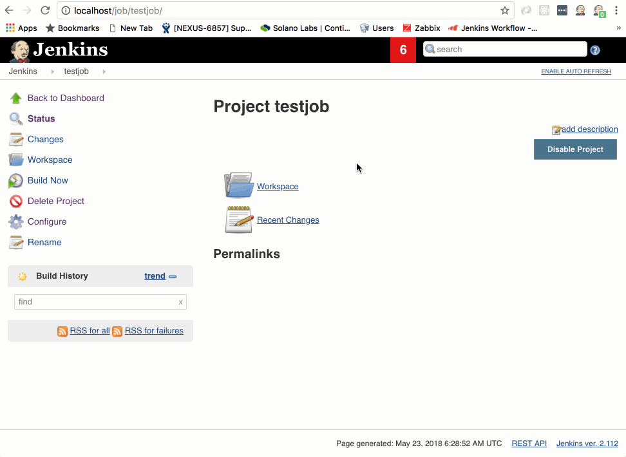Collapse build history with the minus toggle
This screenshot has width=626, height=457.
[x=173, y=277]
